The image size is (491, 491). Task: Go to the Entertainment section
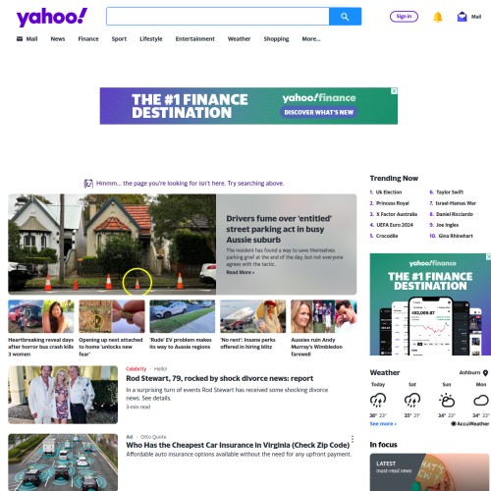195,39
